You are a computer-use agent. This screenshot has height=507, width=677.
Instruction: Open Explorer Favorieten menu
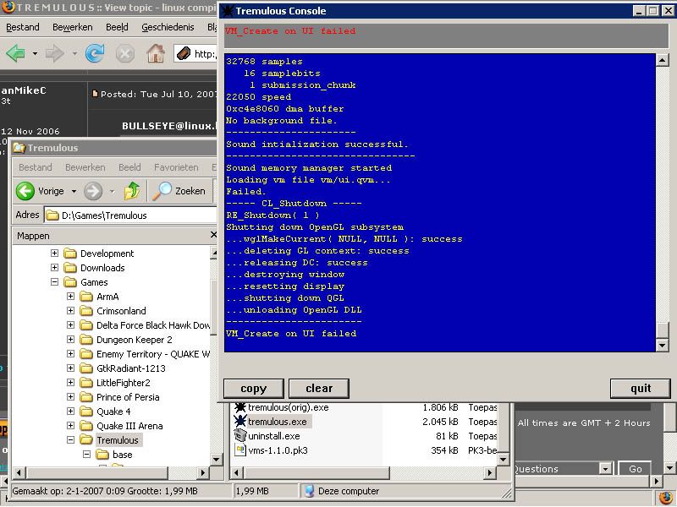pos(176,167)
